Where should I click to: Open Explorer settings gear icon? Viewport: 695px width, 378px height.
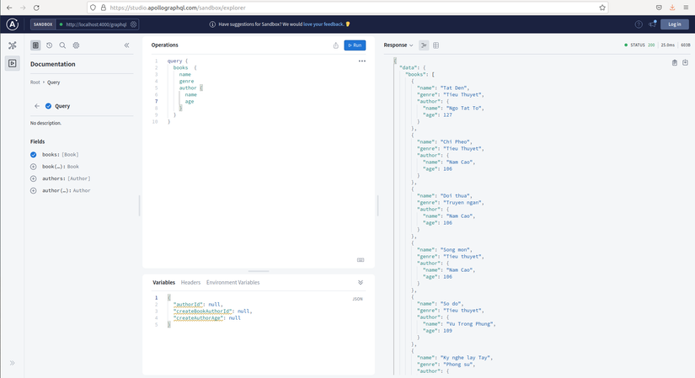pyautogui.click(x=76, y=45)
